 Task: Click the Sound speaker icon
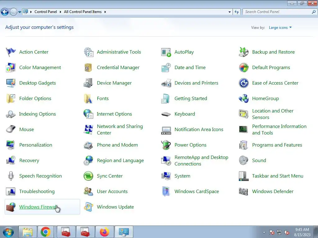[243, 161]
